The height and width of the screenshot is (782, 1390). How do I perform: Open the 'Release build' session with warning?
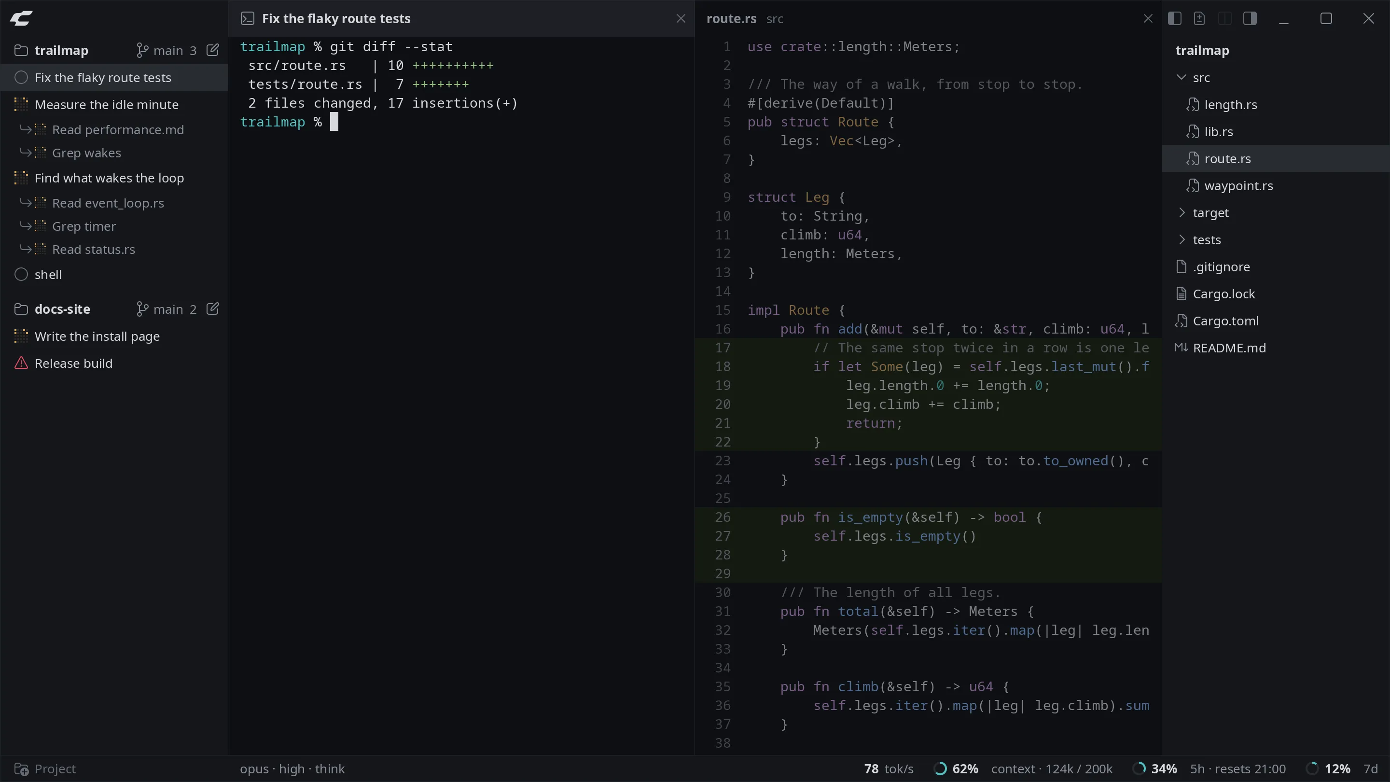(x=114, y=363)
